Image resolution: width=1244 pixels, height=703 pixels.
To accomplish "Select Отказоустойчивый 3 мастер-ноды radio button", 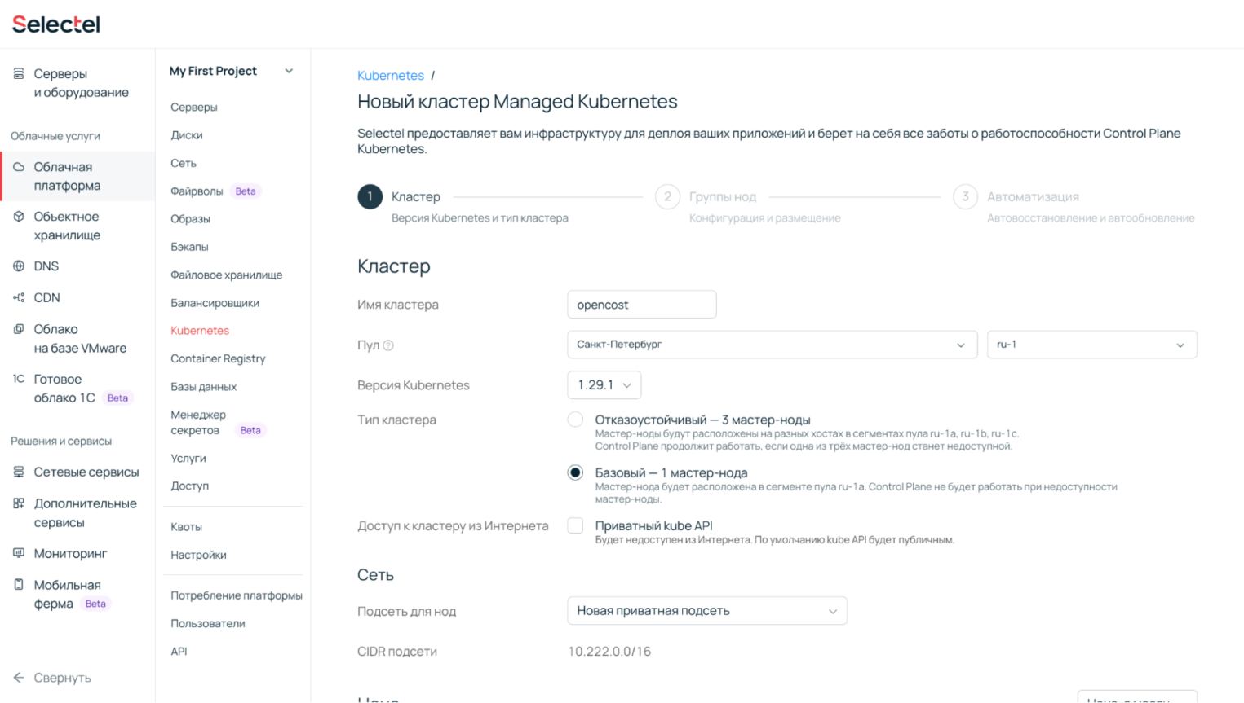I will pyautogui.click(x=575, y=420).
